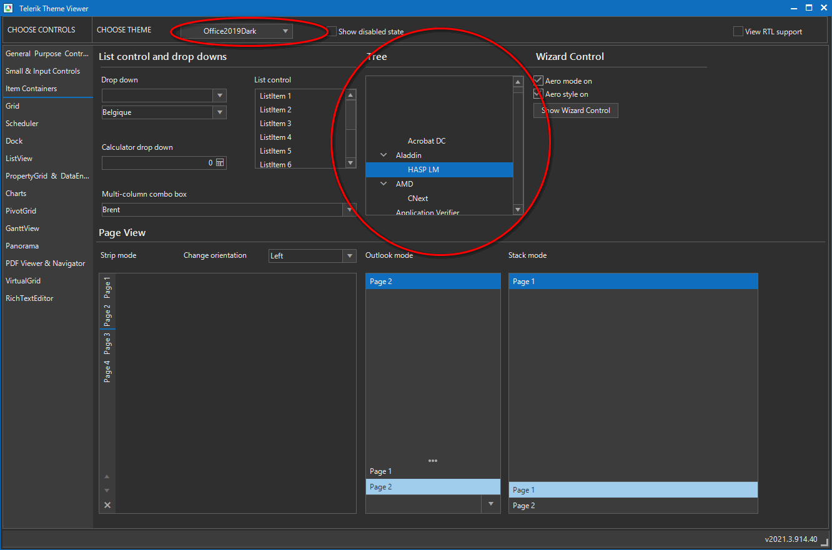Click the List control scroll-down arrow
This screenshot has height=550, width=832.
350,162
